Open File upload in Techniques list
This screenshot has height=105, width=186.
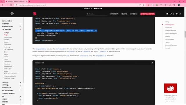pyautogui.click(x=7, y=64)
